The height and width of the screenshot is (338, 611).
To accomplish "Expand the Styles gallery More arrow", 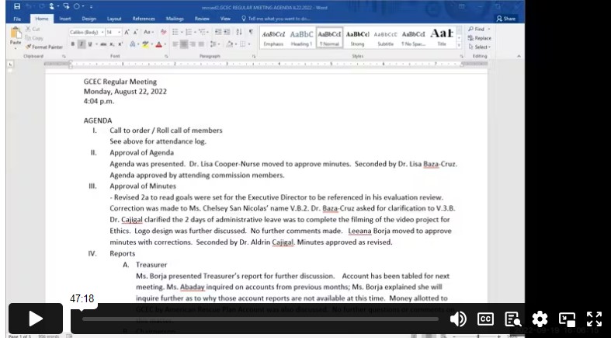I will [459, 46].
